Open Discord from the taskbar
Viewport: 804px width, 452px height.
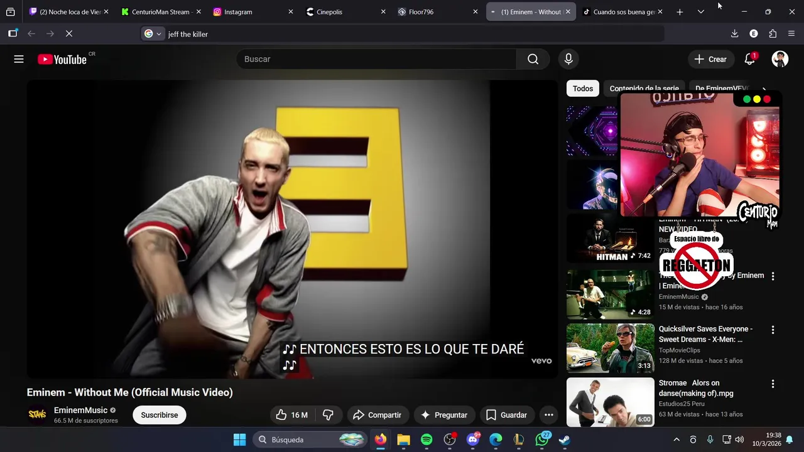click(x=473, y=439)
